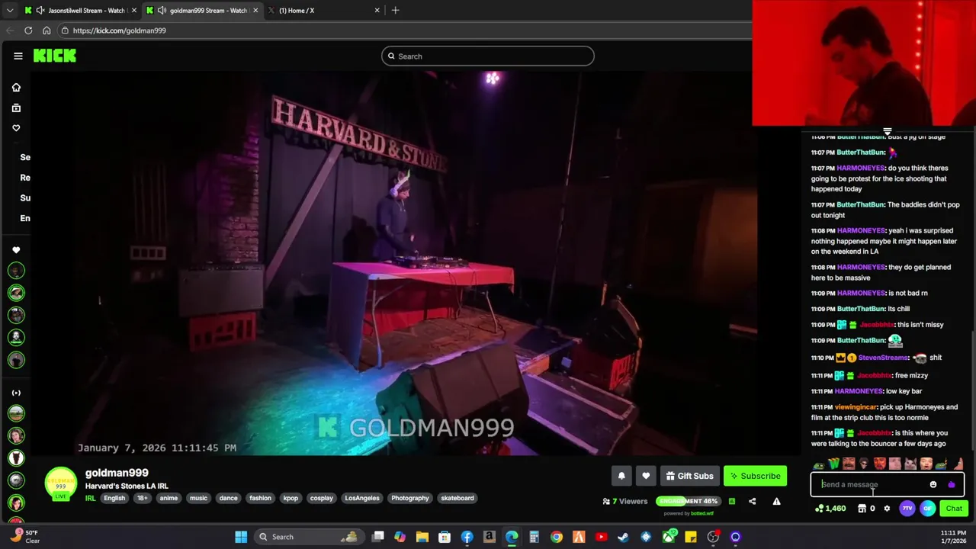Image resolution: width=976 pixels, height=549 pixels.
Task: Click the IRL category link
Action: (90, 498)
